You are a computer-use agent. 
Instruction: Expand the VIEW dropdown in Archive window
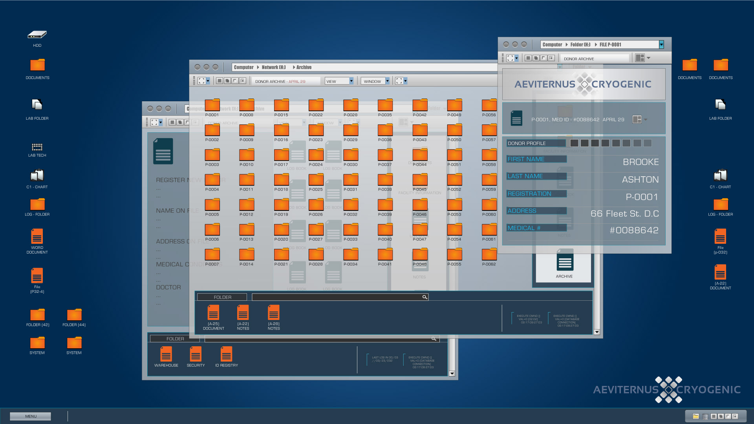tap(351, 81)
